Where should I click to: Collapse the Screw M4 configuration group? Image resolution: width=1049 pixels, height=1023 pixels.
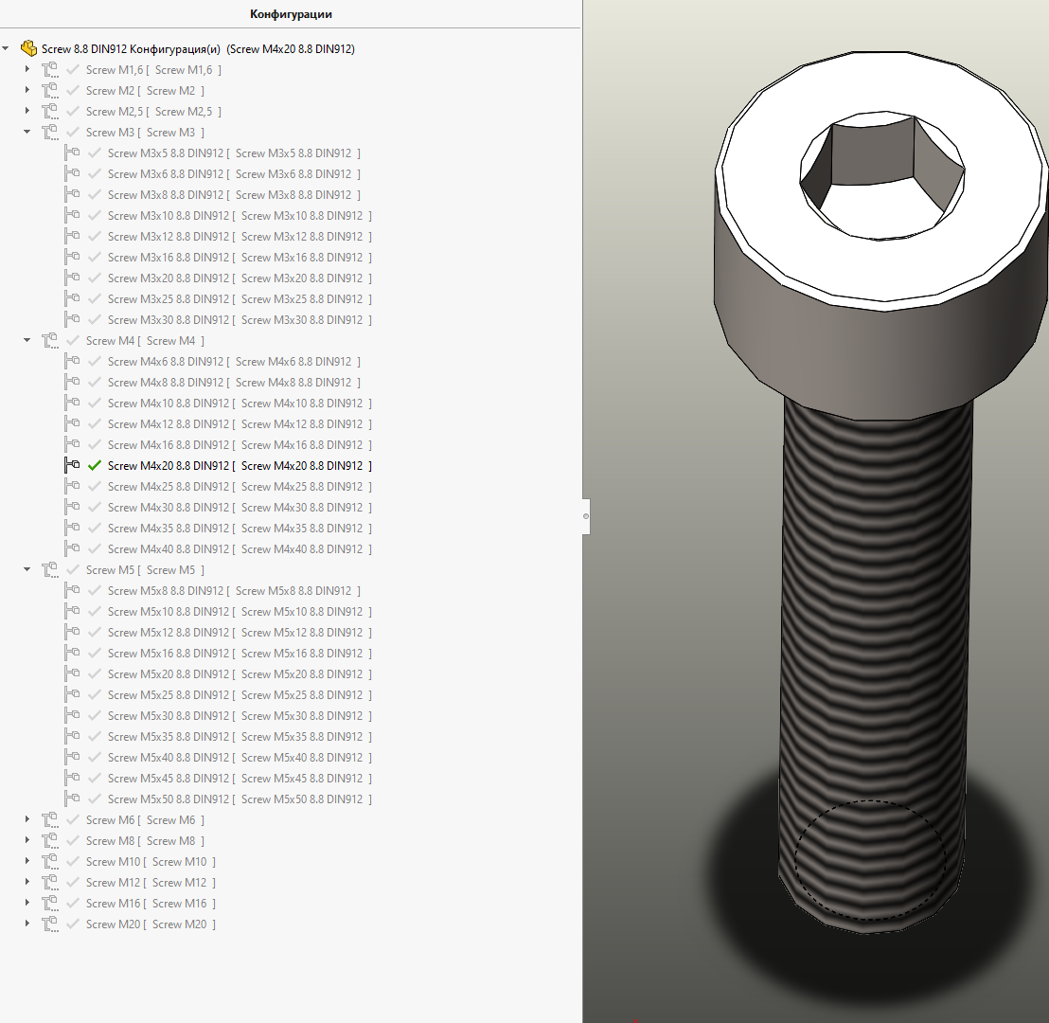pyautogui.click(x=27, y=341)
